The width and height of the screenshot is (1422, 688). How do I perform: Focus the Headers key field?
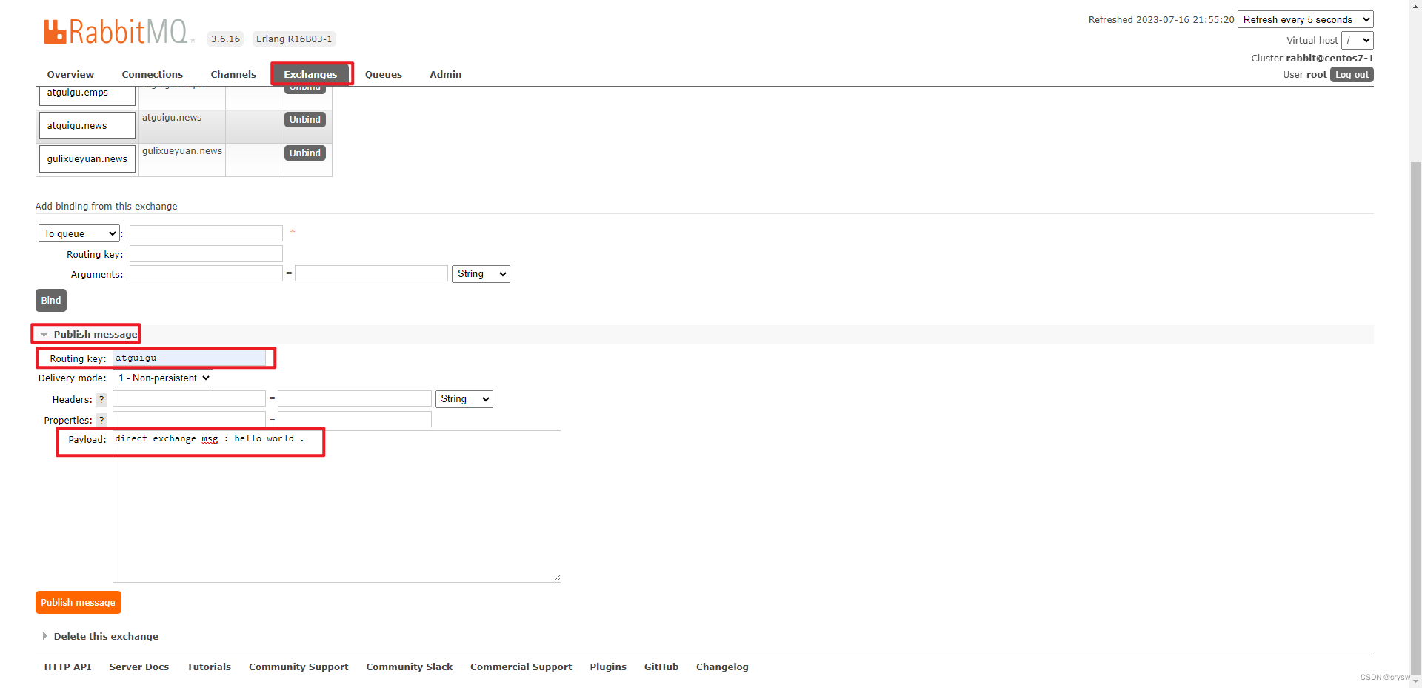click(x=189, y=398)
